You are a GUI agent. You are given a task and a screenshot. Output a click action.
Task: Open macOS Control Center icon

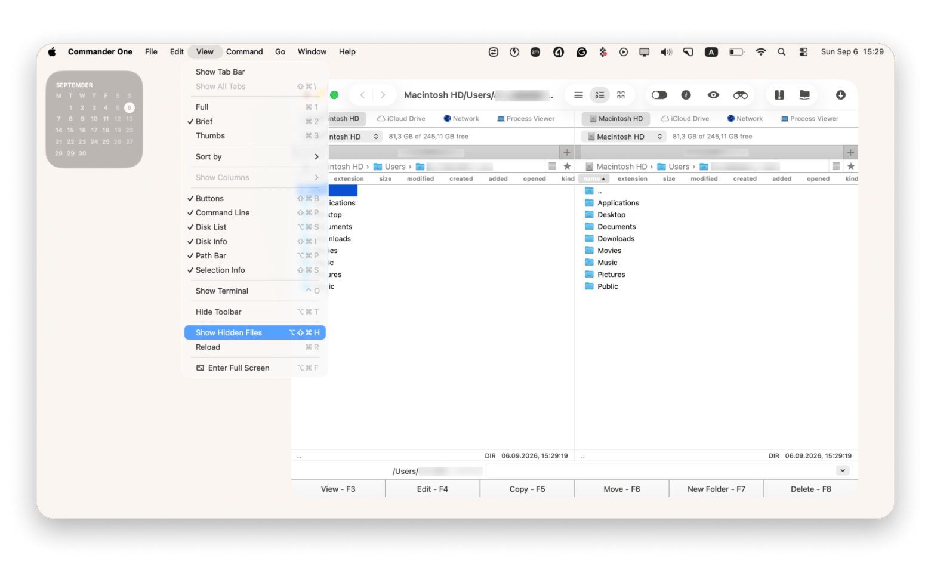[x=803, y=52]
